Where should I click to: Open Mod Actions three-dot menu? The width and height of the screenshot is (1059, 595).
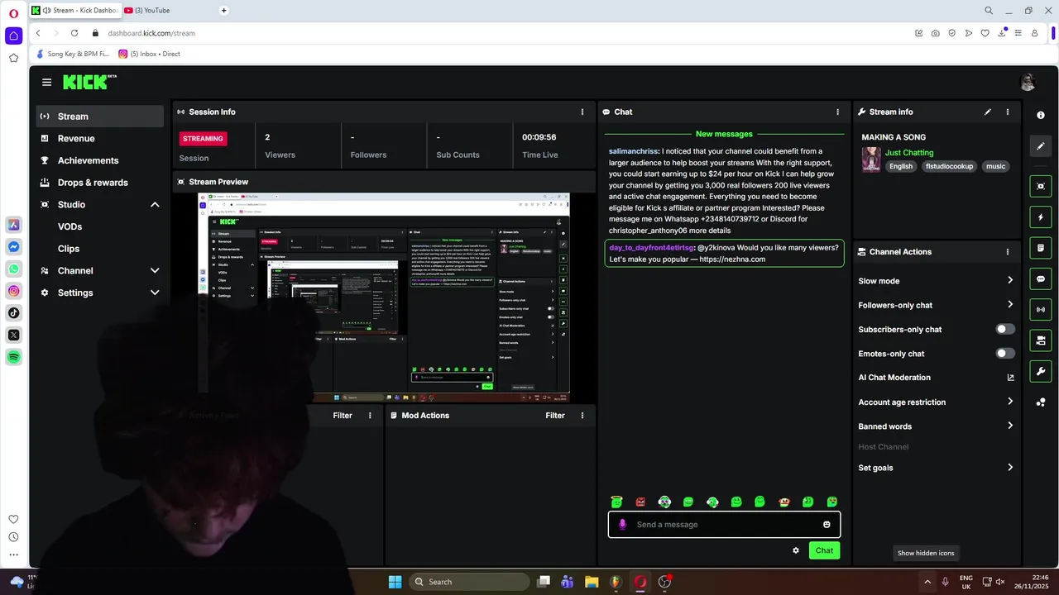pyautogui.click(x=582, y=416)
